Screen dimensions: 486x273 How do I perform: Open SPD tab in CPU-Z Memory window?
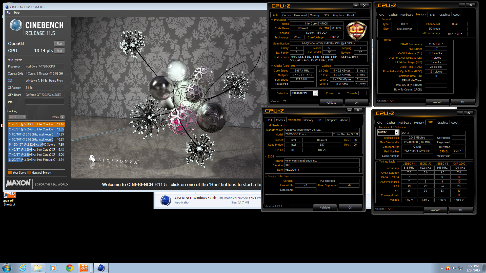[x=432, y=15]
